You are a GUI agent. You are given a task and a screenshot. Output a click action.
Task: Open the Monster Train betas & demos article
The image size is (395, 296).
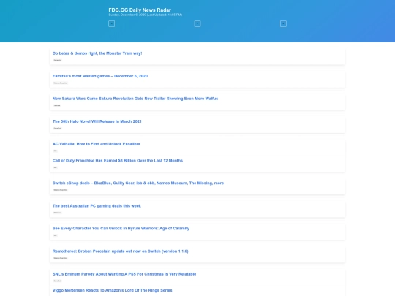tap(97, 53)
